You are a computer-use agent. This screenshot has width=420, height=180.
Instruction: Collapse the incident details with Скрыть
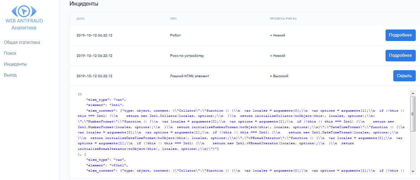click(404, 76)
